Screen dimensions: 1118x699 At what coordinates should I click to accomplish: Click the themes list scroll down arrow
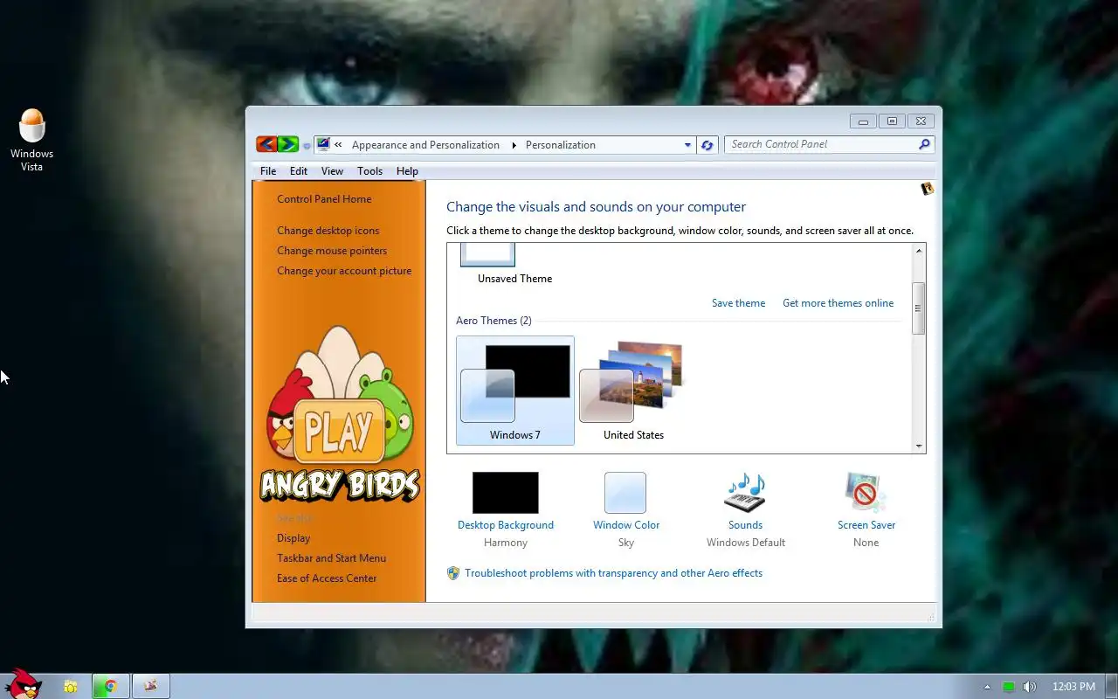pos(918,446)
